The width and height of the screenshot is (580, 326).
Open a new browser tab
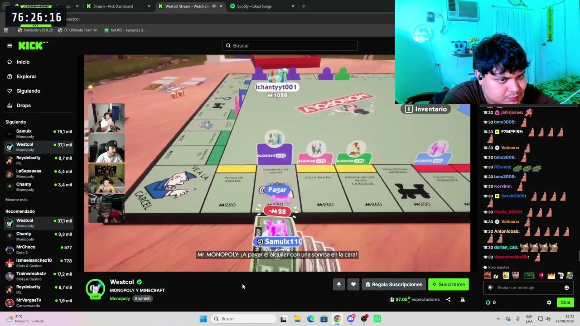(x=304, y=6)
